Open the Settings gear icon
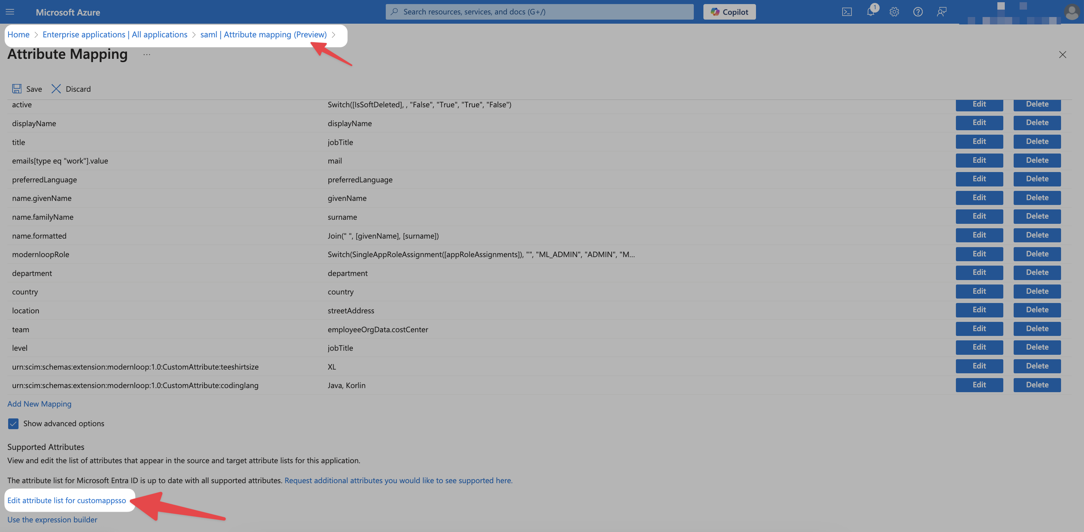 point(894,12)
